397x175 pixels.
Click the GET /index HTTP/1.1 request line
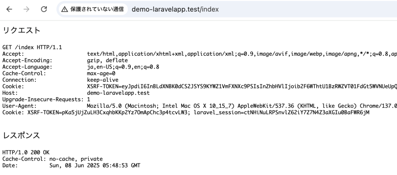[x=32, y=47]
